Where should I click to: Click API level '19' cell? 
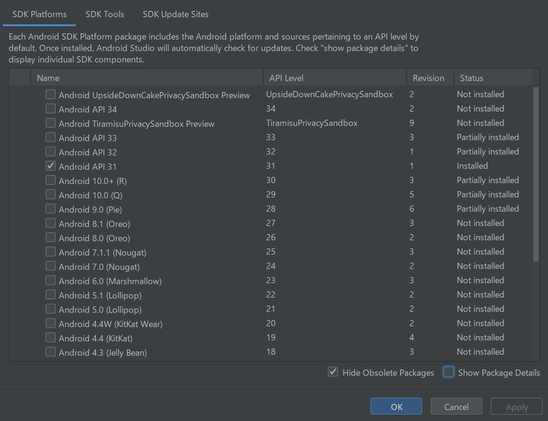(271, 337)
